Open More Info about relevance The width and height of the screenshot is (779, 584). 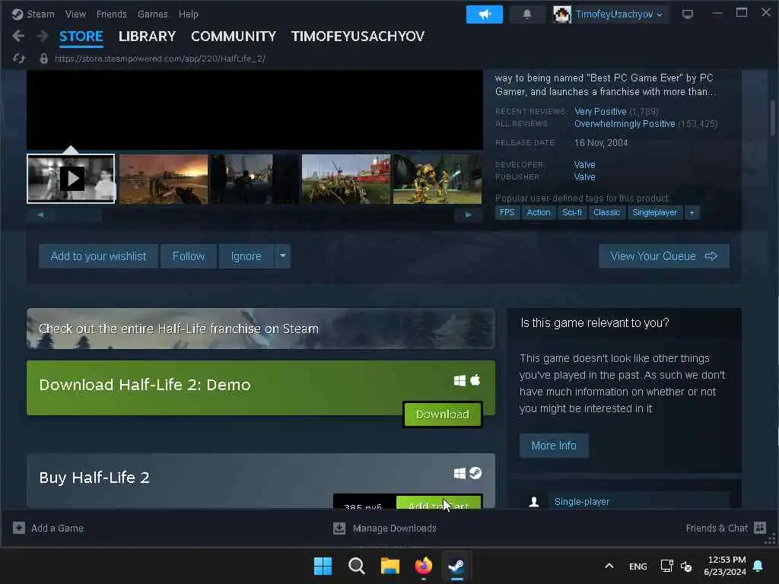tap(554, 446)
